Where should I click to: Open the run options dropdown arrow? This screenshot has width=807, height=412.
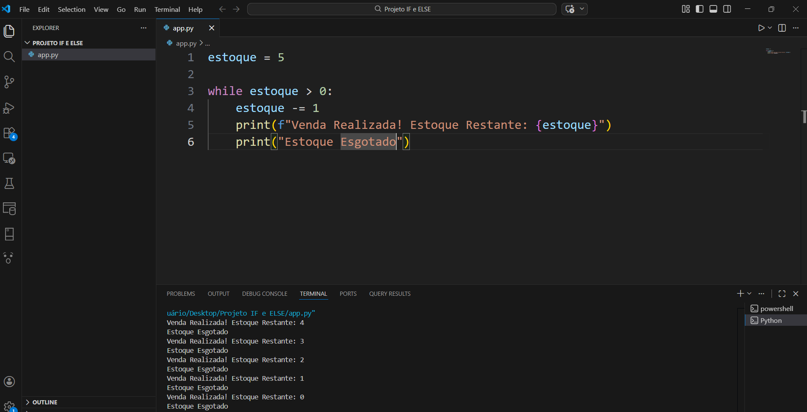pyautogui.click(x=770, y=28)
